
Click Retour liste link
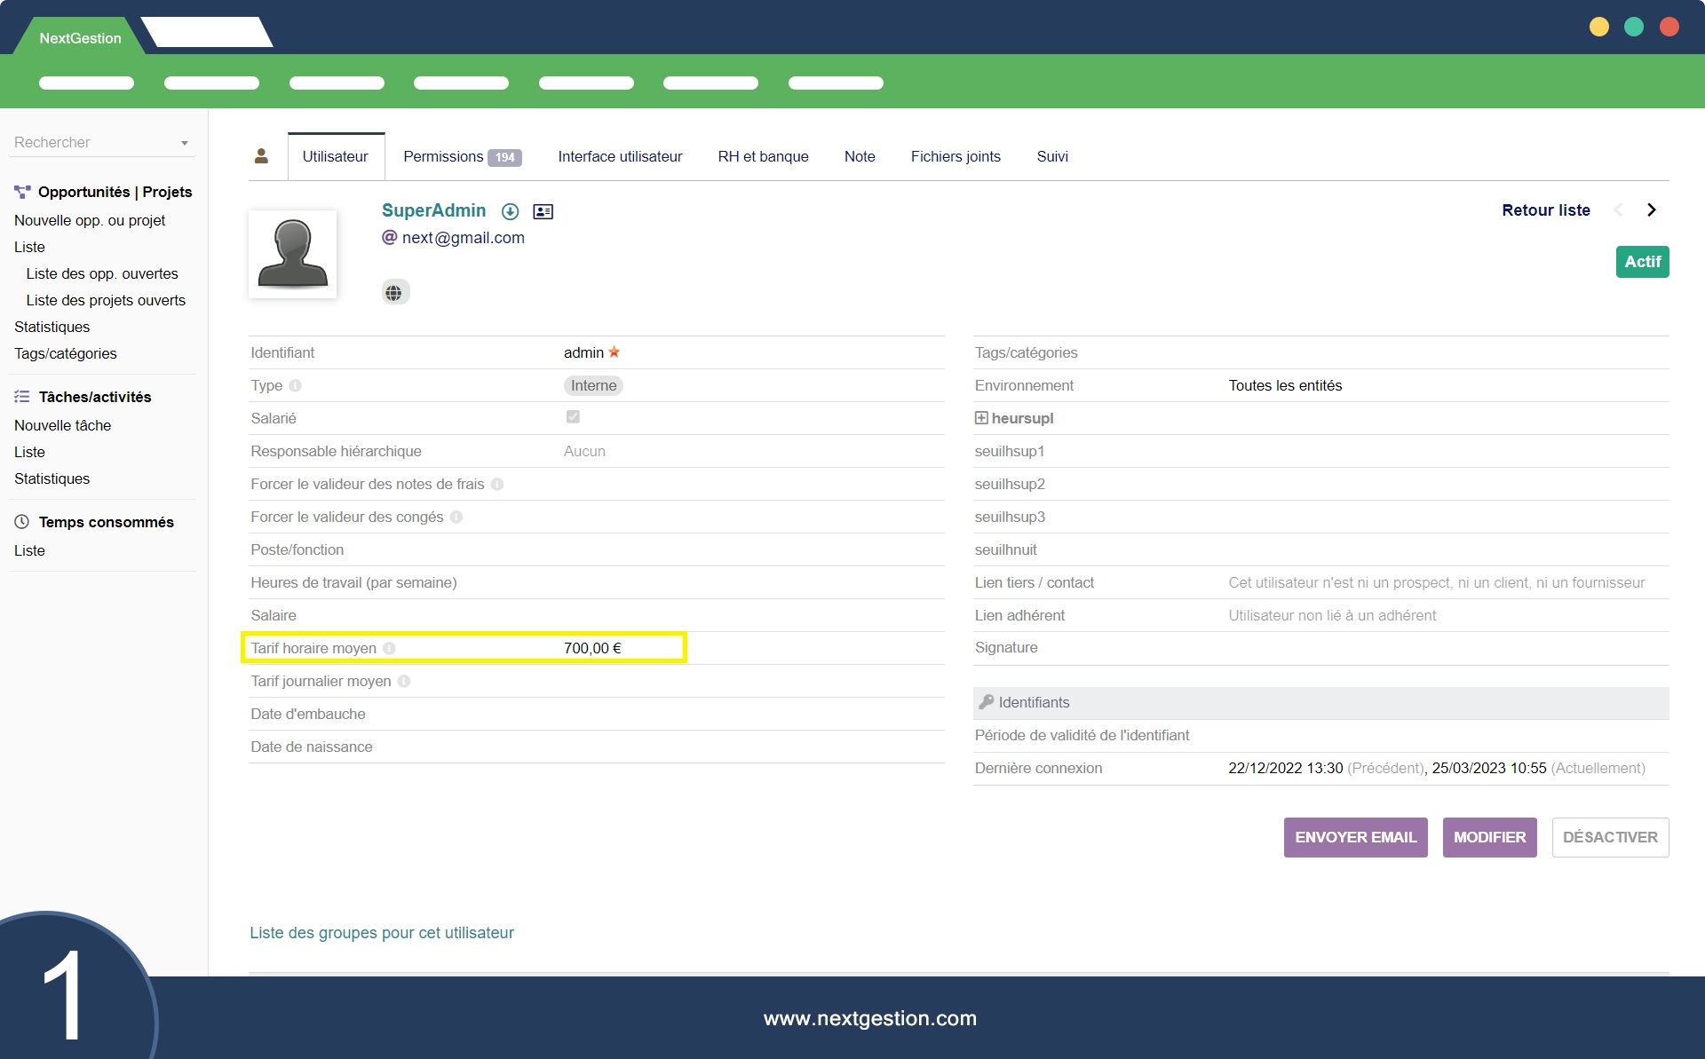click(x=1545, y=210)
